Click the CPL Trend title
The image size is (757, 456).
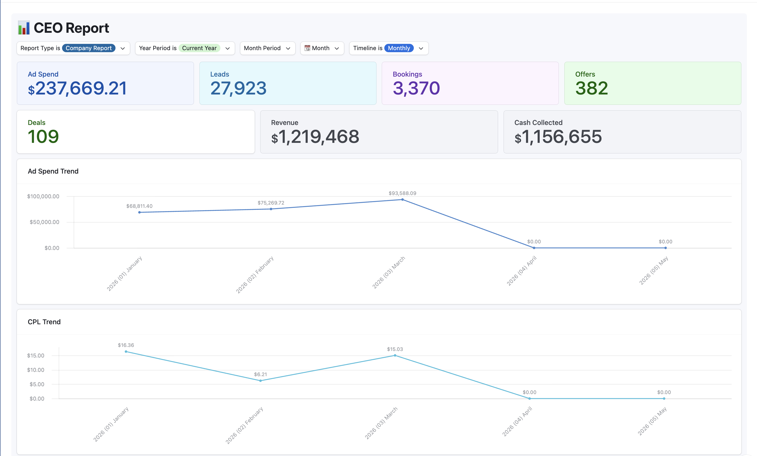tap(44, 322)
